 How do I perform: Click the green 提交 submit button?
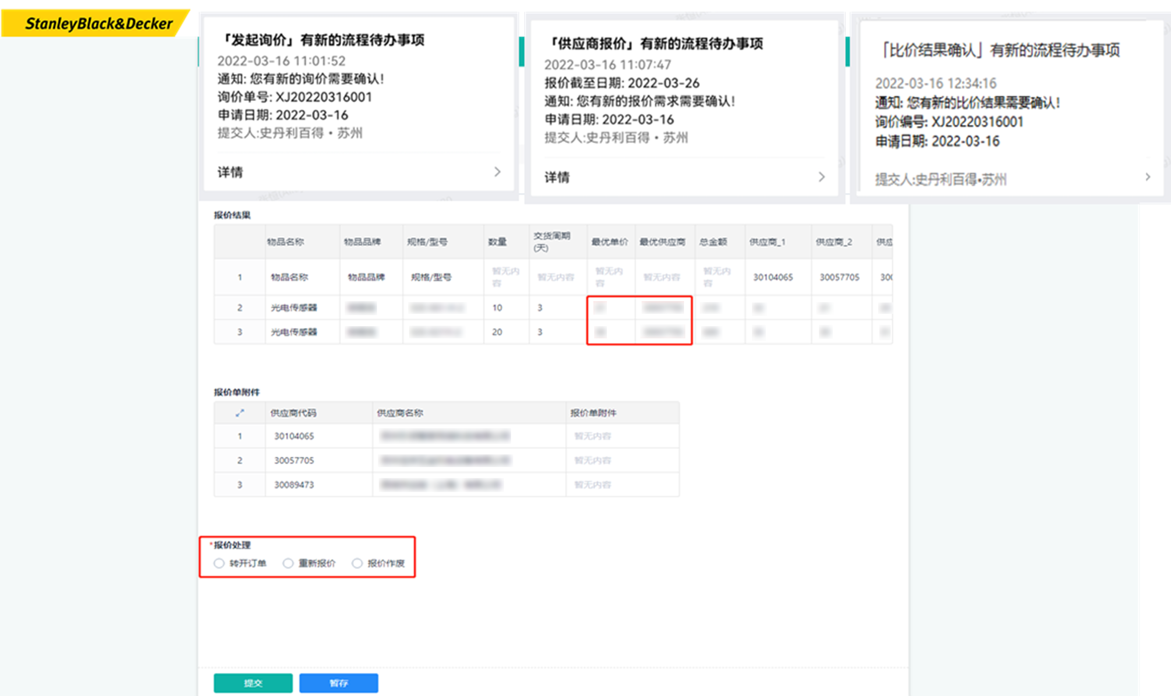pyautogui.click(x=253, y=683)
